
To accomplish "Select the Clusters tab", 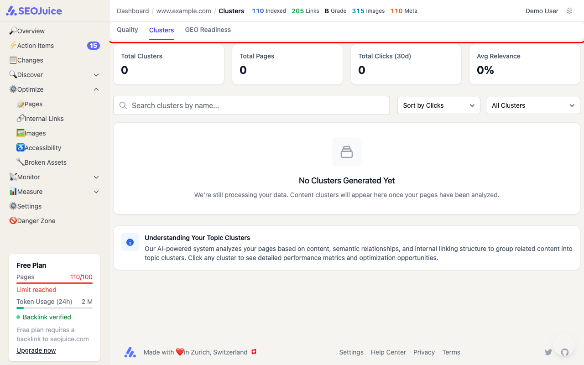I will click(162, 30).
